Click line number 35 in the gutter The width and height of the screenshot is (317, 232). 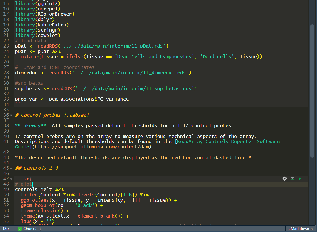coord(6,110)
